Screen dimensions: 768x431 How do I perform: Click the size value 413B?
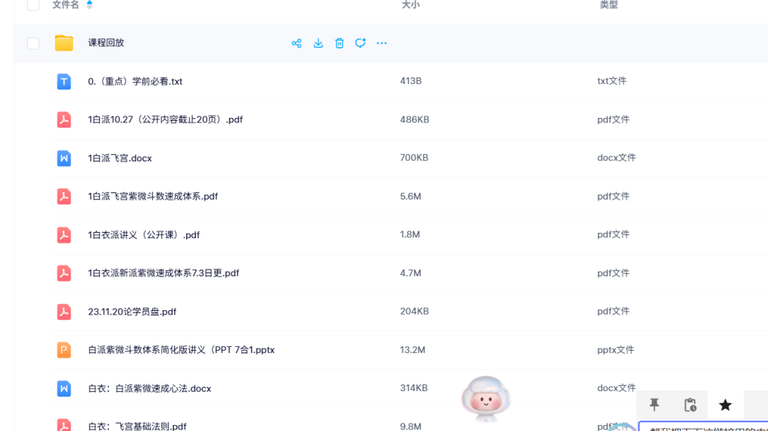click(x=410, y=81)
